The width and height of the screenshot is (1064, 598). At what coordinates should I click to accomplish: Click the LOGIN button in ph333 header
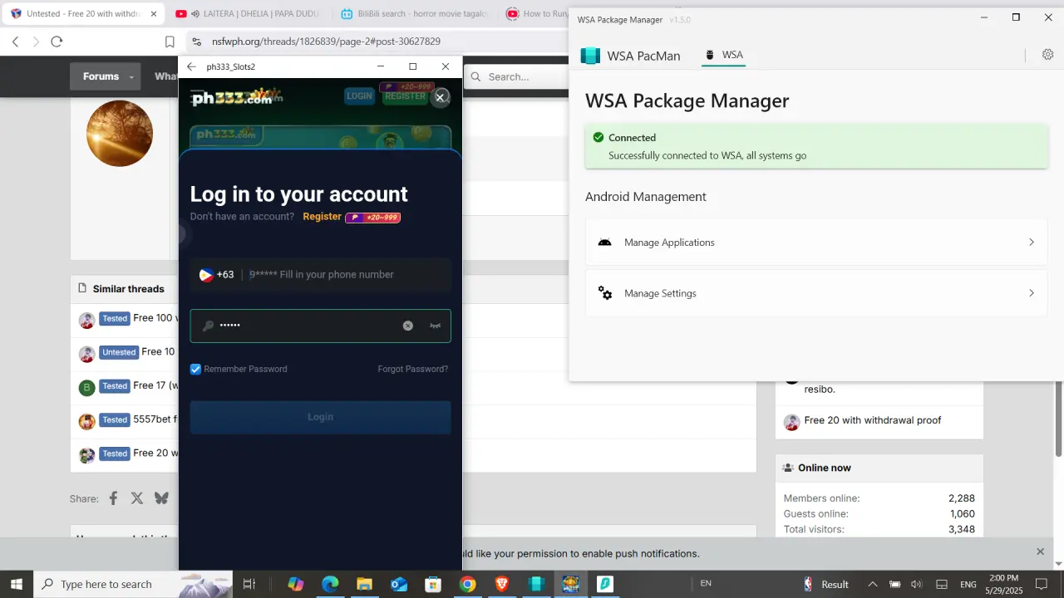359,96
